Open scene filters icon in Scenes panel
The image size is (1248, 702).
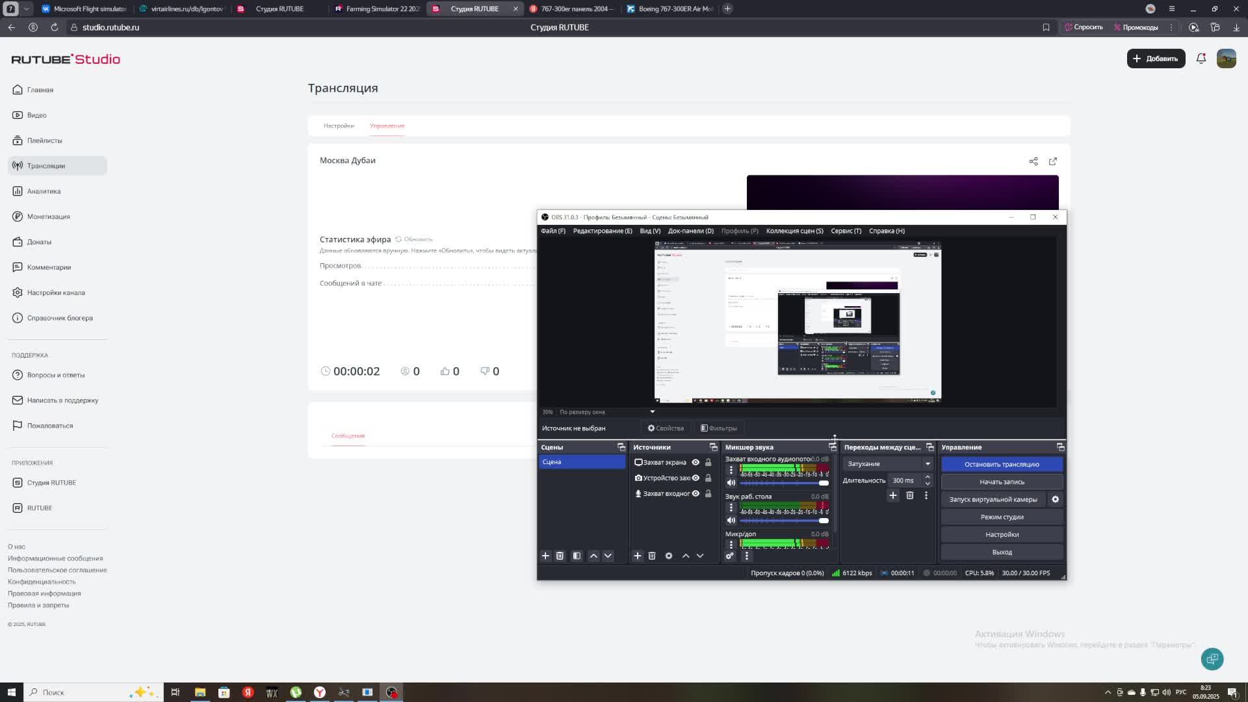pyautogui.click(x=577, y=556)
